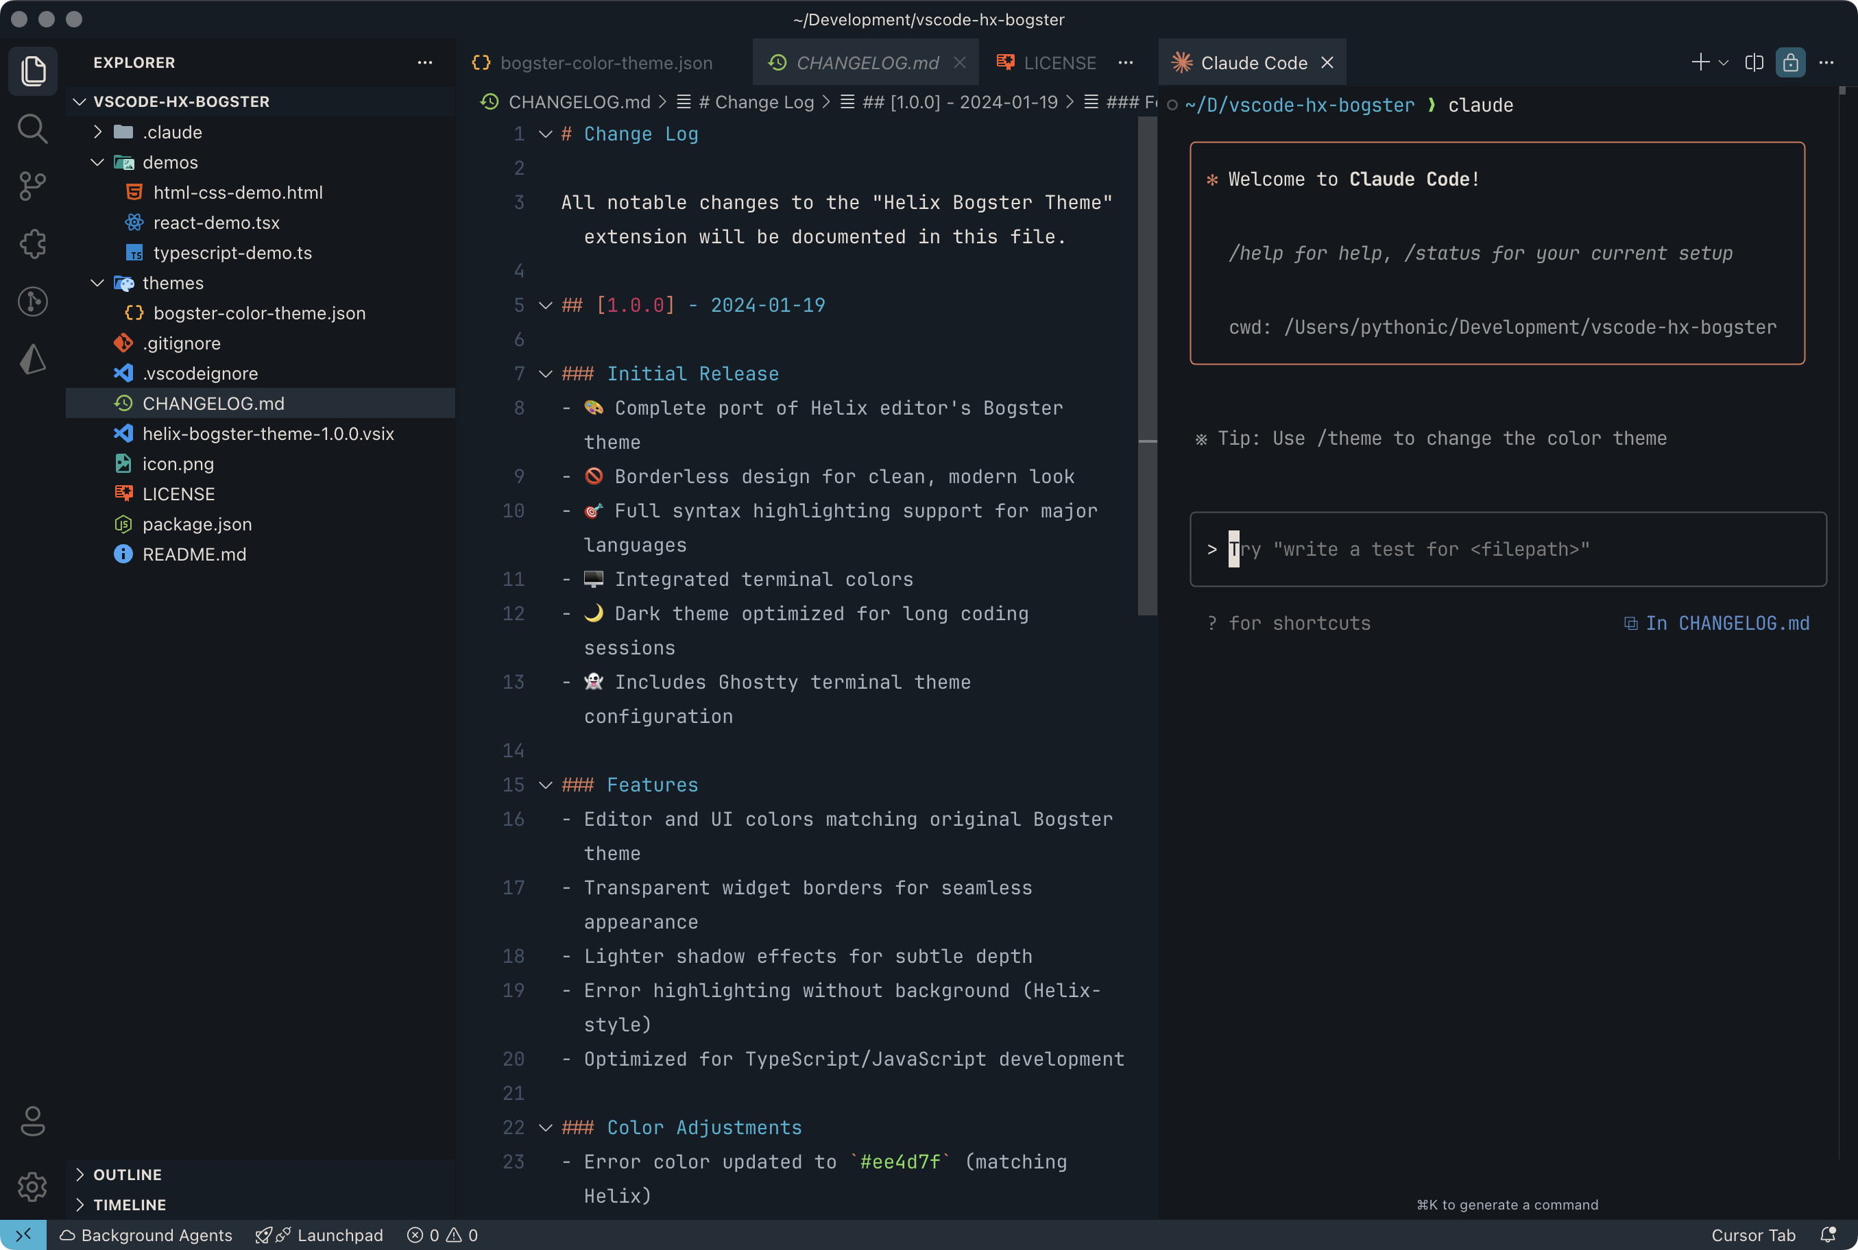Toggle the terminal lock button

point(1790,62)
